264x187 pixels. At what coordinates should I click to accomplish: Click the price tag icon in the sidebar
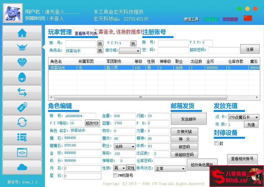pos(22,107)
